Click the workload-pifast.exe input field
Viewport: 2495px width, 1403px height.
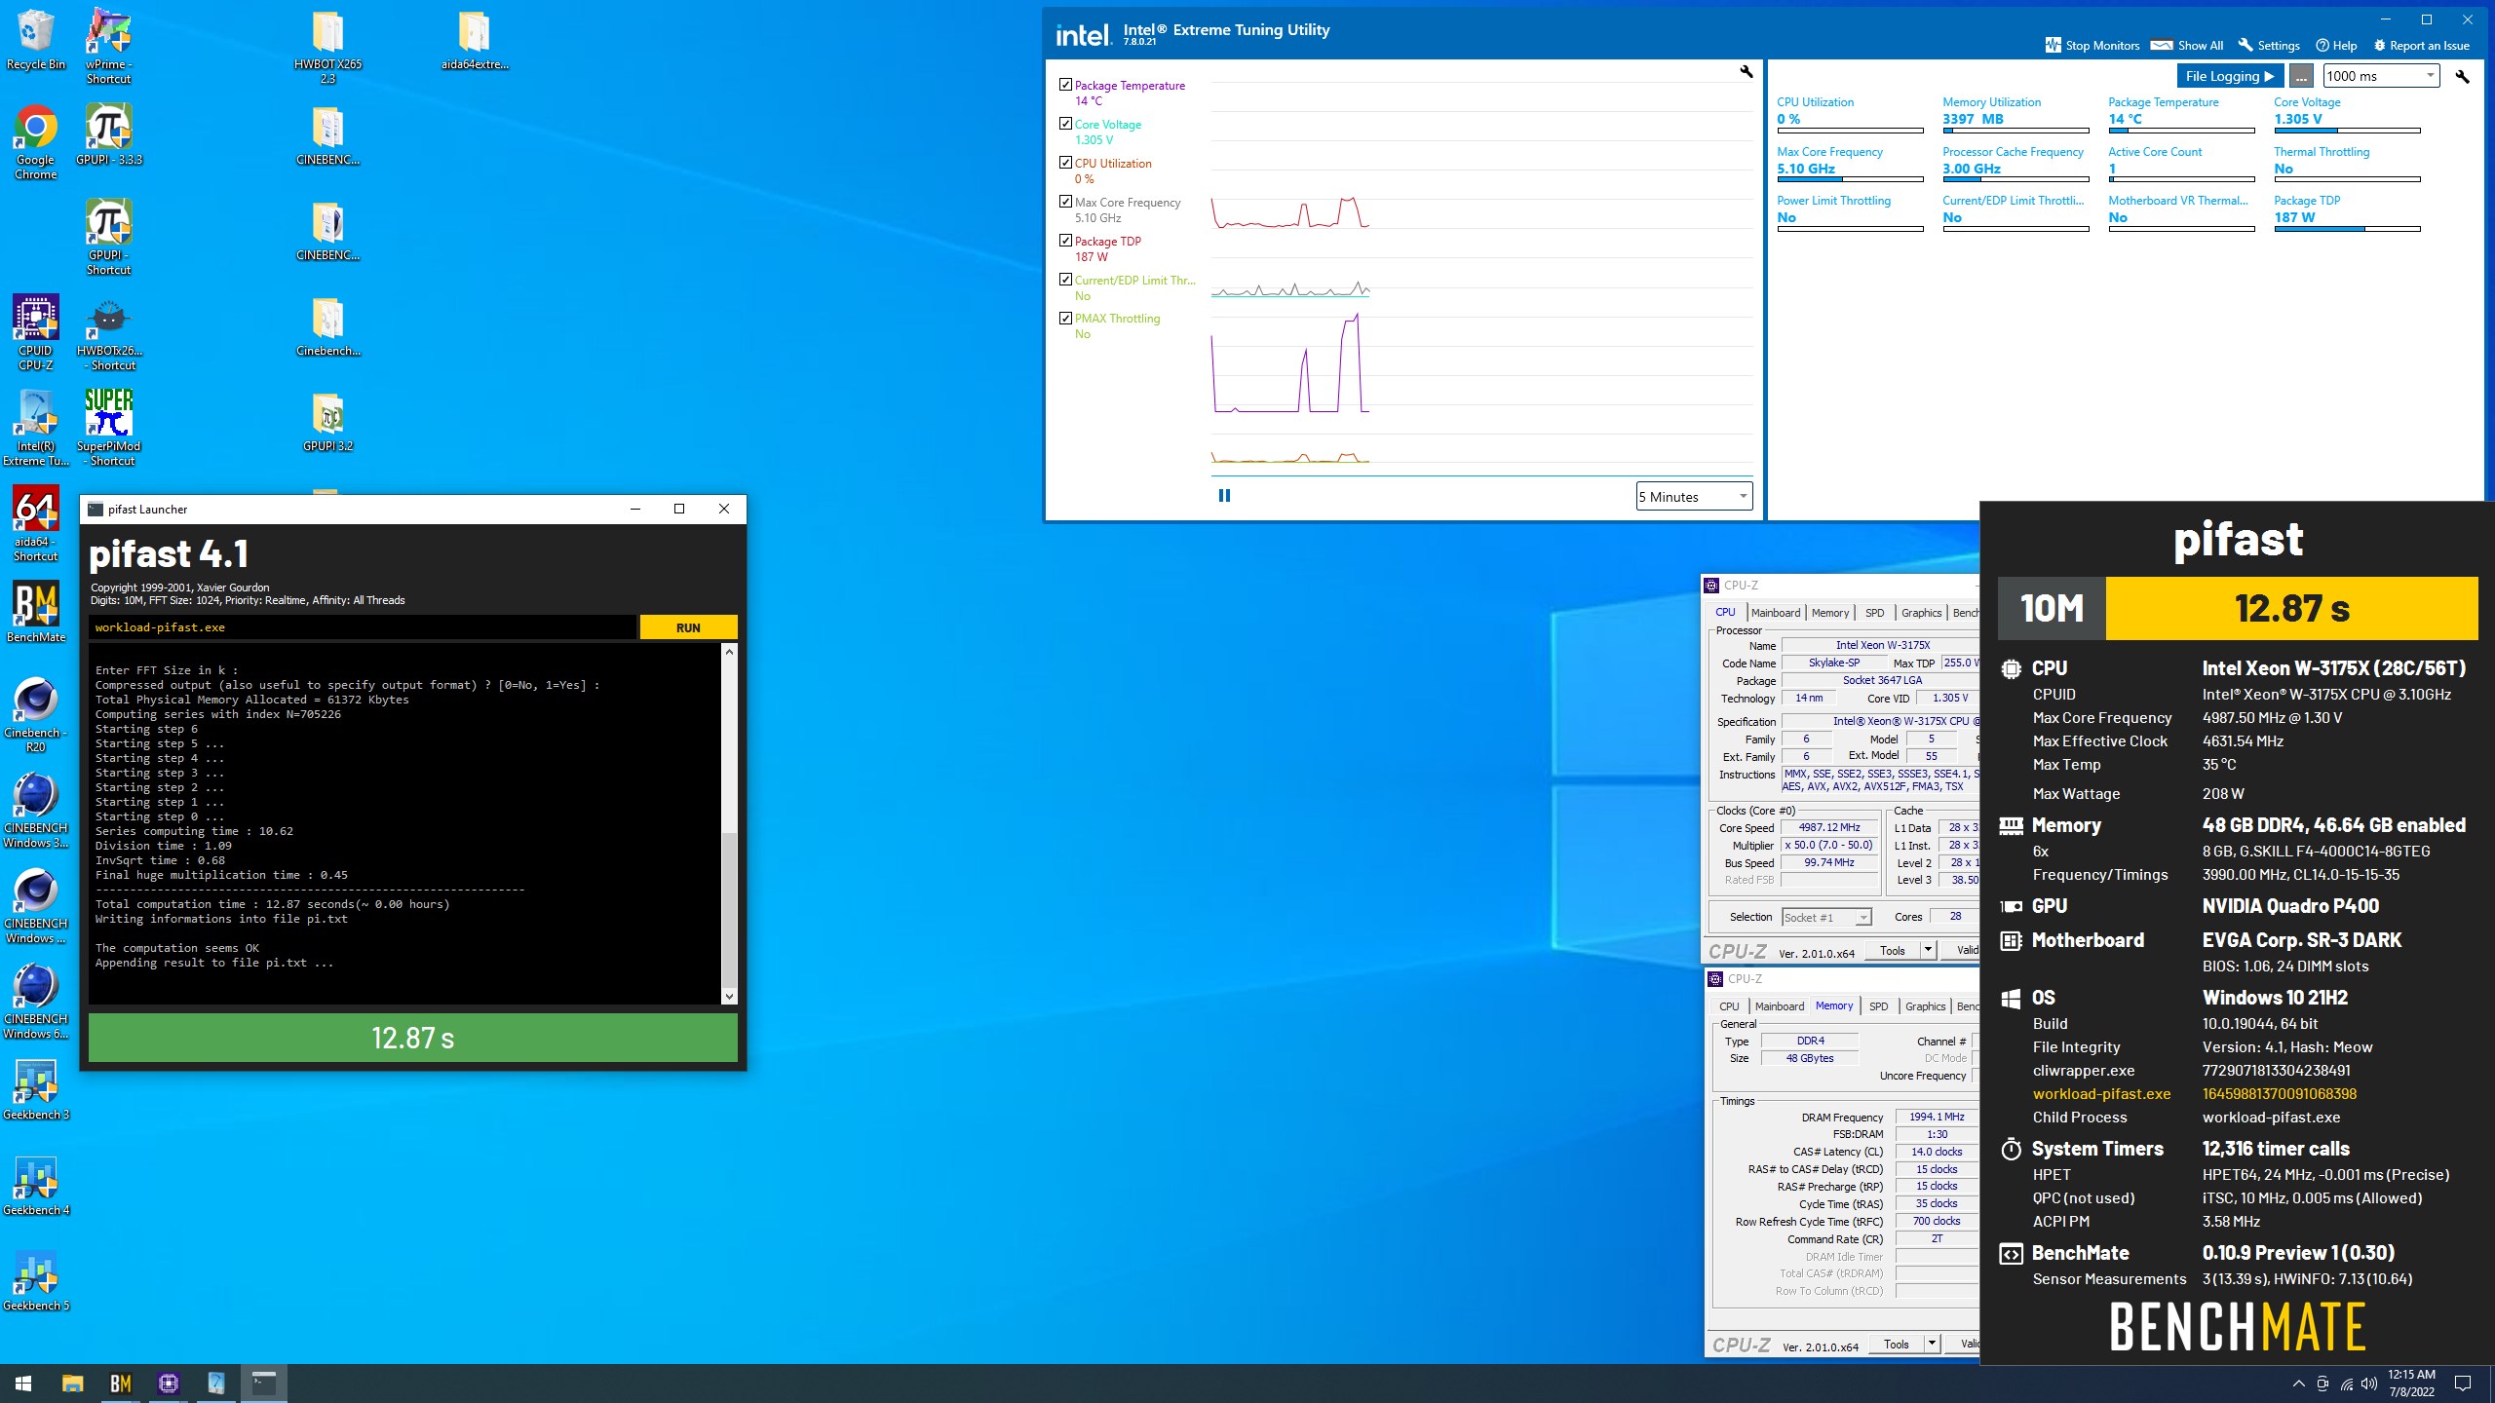(363, 627)
